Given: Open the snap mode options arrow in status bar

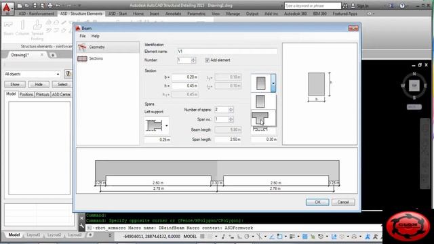Looking at the screenshot, I should pyautogui.click(x=216, y=237).
